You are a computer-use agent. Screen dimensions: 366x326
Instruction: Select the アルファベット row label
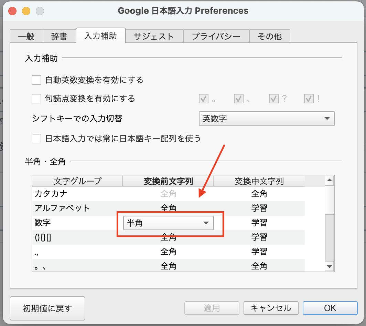[x=62, y=208]
